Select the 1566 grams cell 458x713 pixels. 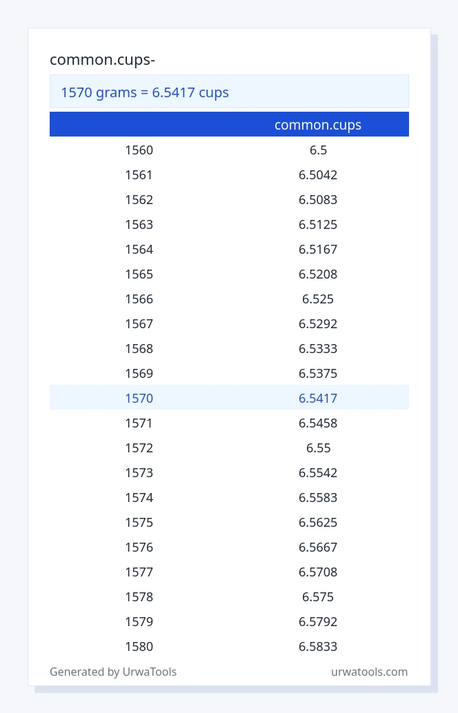(x=139, y=299)
